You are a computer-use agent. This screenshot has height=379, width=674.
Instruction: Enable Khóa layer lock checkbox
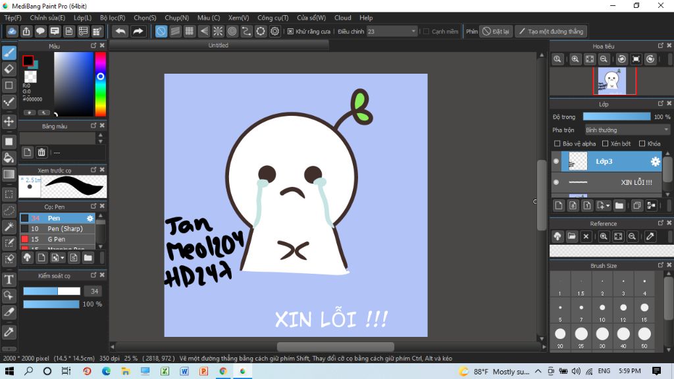pos(642,143)
